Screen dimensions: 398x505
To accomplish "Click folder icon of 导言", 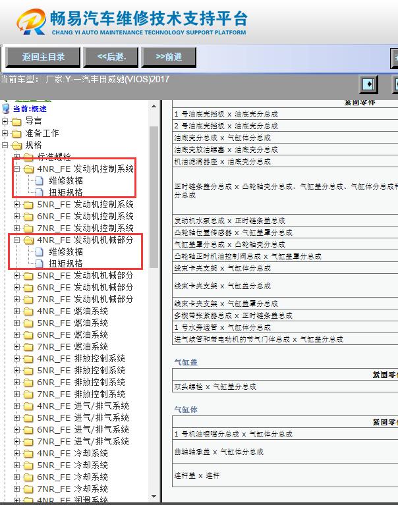I will (x=16, y=122).
